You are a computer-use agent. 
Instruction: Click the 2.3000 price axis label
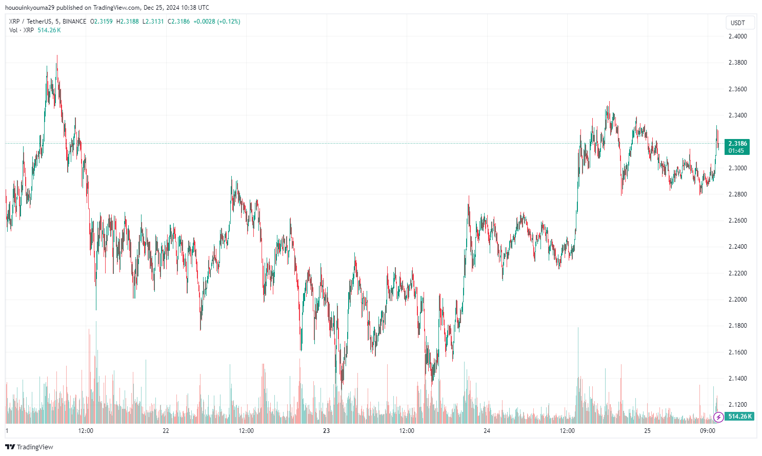tap(737, 168)
